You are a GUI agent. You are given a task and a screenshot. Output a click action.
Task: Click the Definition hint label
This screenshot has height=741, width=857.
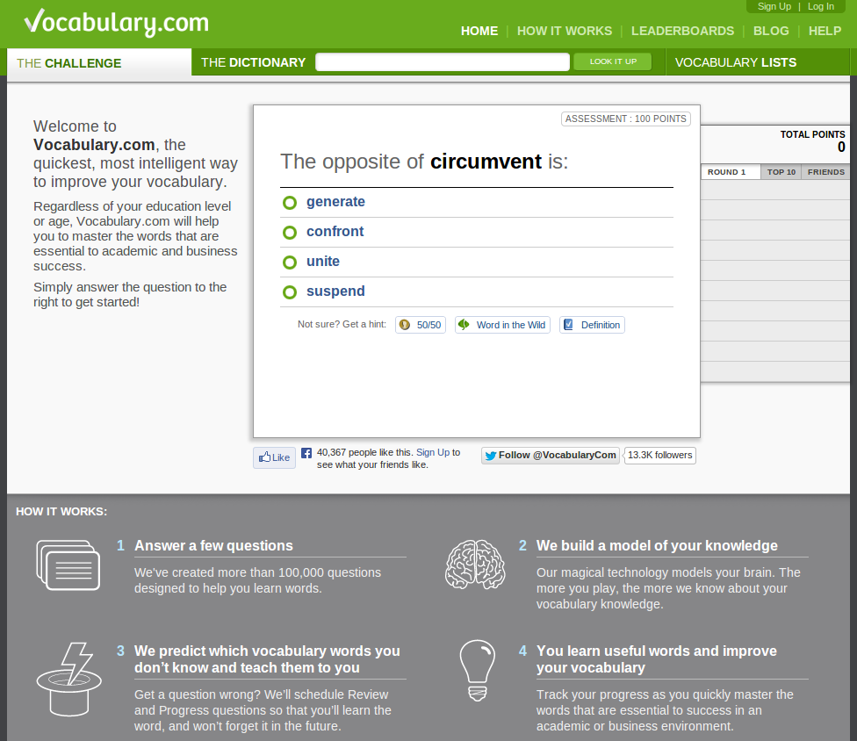pyautogui.click(x=600, y=325)
